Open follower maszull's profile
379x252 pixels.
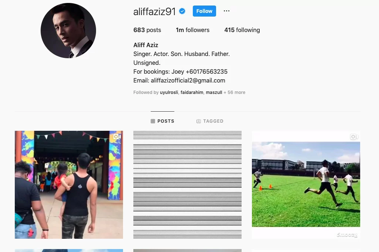click(x=214, y=92)
